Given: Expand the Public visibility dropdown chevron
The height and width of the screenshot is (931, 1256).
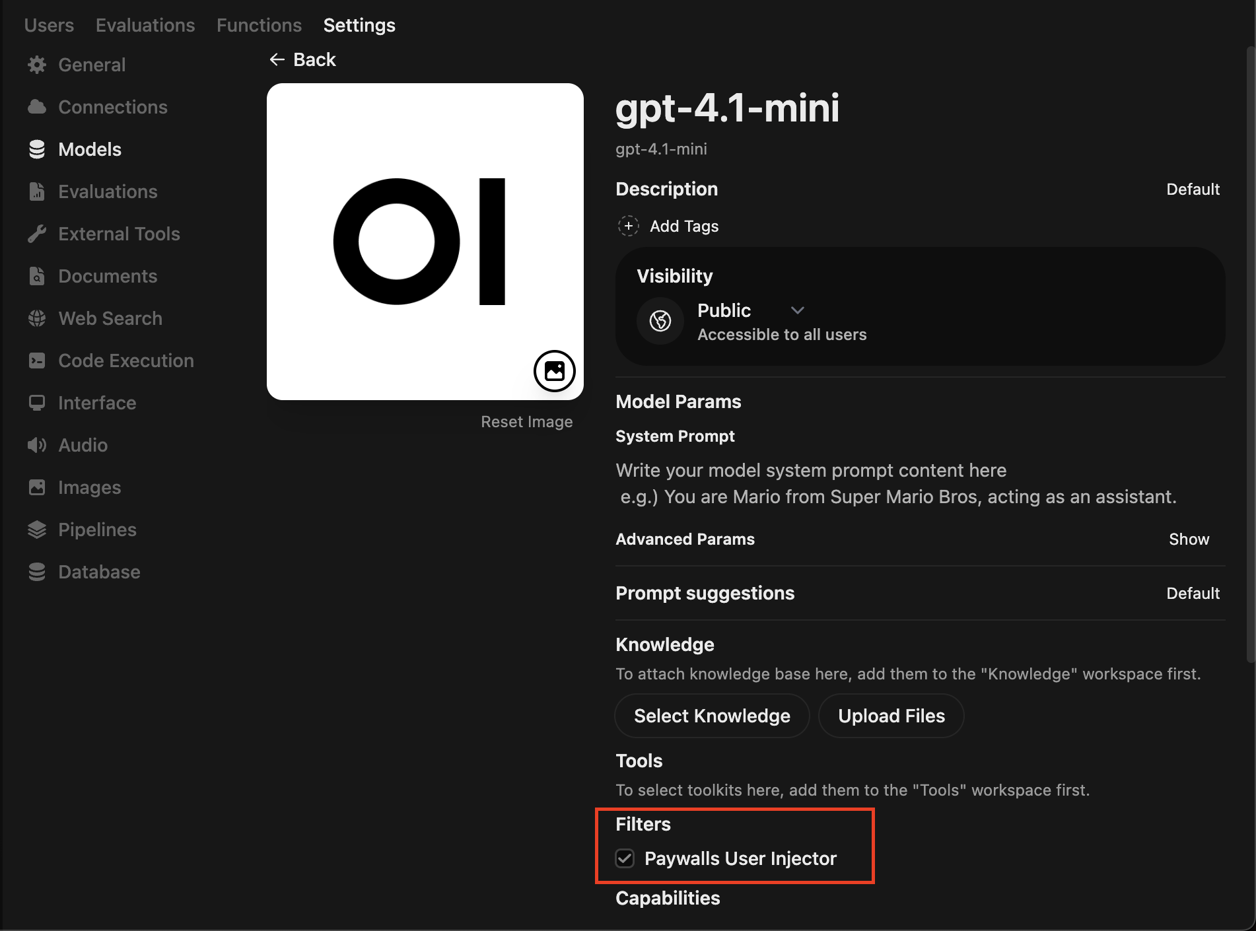Looking at the screenshot, I should pyautogui.click(x=798, y=310).
